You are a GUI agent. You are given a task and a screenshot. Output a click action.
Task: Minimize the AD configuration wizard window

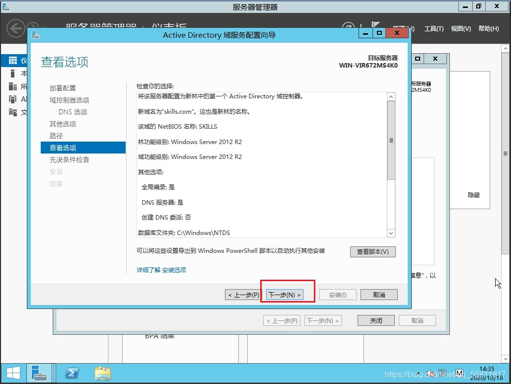pos(365,33)
